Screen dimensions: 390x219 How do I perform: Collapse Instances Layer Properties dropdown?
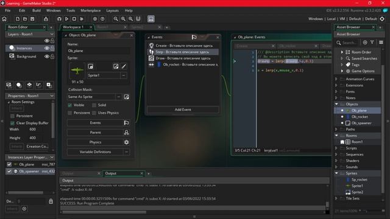click(x=52, y=158)
